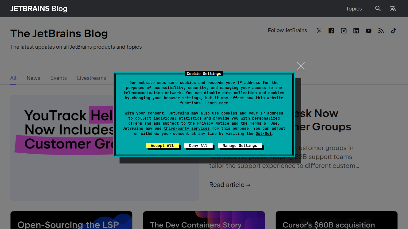Open the JetBrains Instagram profile
Viewport: 408px width, 229px height.
(x=344, y=31)
